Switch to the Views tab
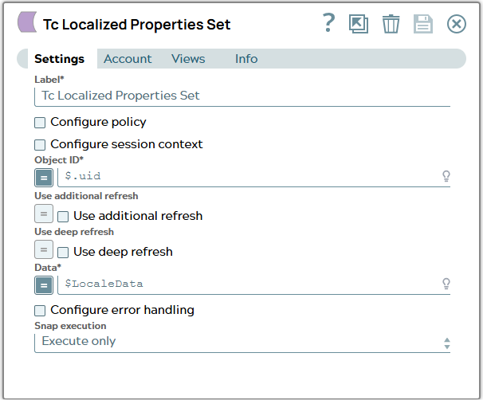This screenshot has width=483, height=400. point(188,58)
